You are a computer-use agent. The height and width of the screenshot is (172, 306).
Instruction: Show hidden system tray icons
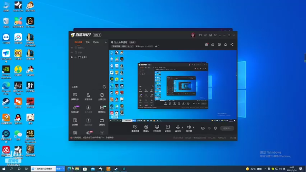point(265,169)
